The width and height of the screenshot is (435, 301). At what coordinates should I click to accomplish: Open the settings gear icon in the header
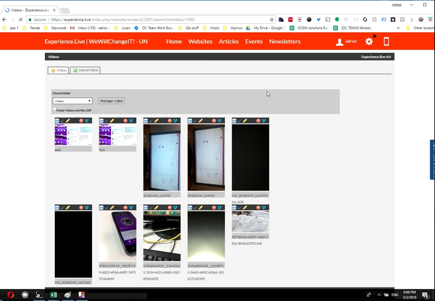[369, 41]
